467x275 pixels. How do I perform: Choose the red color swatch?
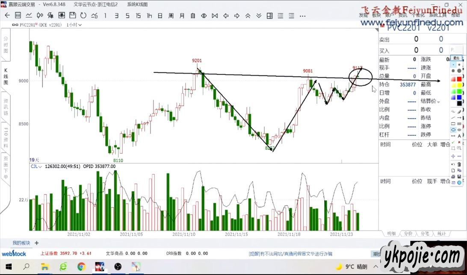(x=459, y=79)
